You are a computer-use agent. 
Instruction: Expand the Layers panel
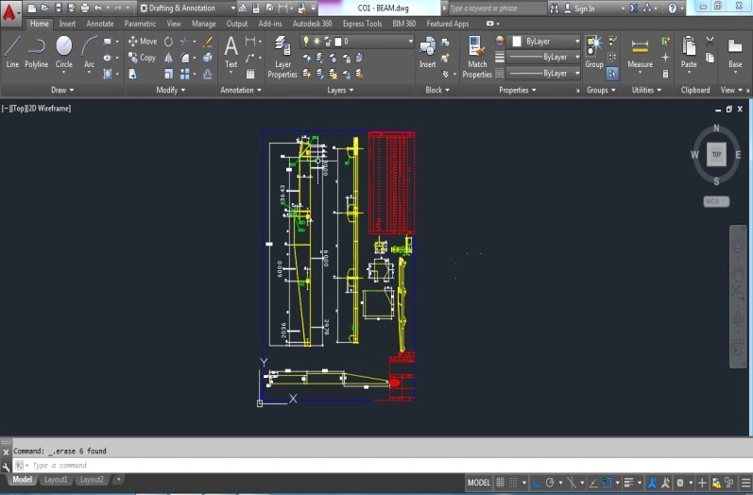340,90
